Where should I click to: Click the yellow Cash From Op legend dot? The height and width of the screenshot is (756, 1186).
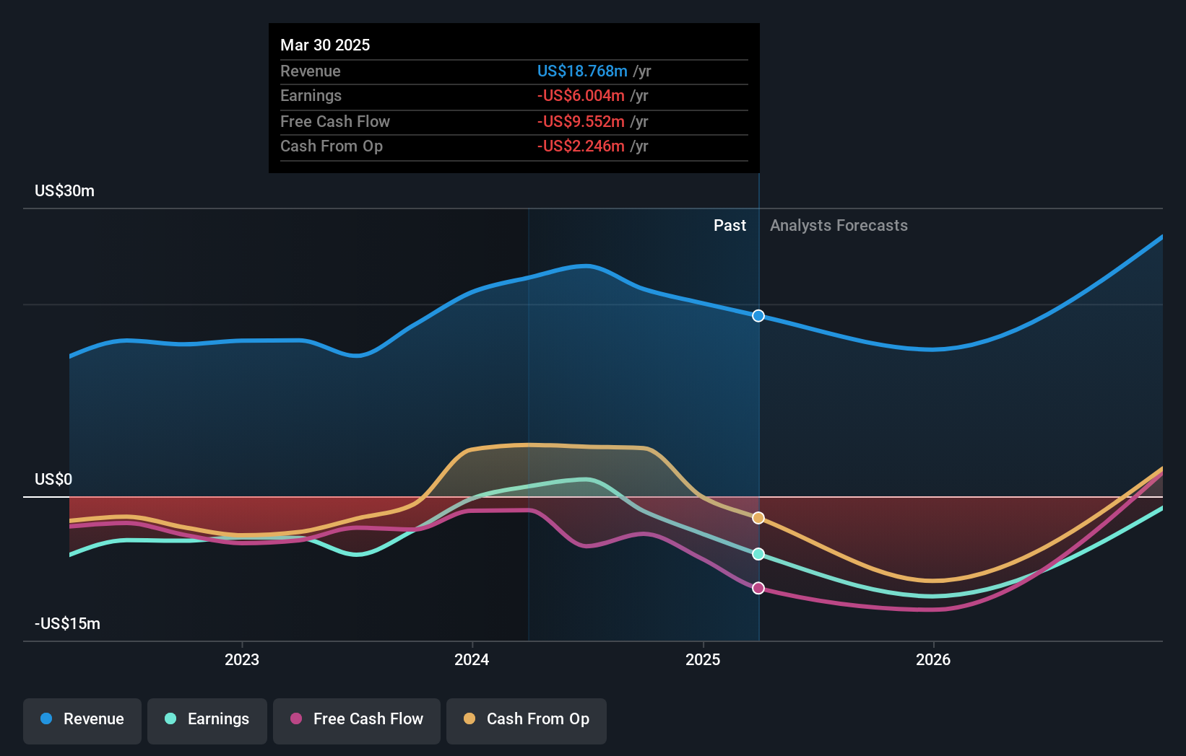[469, 718]
